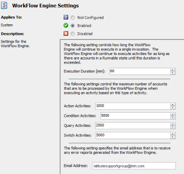This screenshot has width=184, height=174.
Task: Click the Query Activities: label
Action: [77, 125]
